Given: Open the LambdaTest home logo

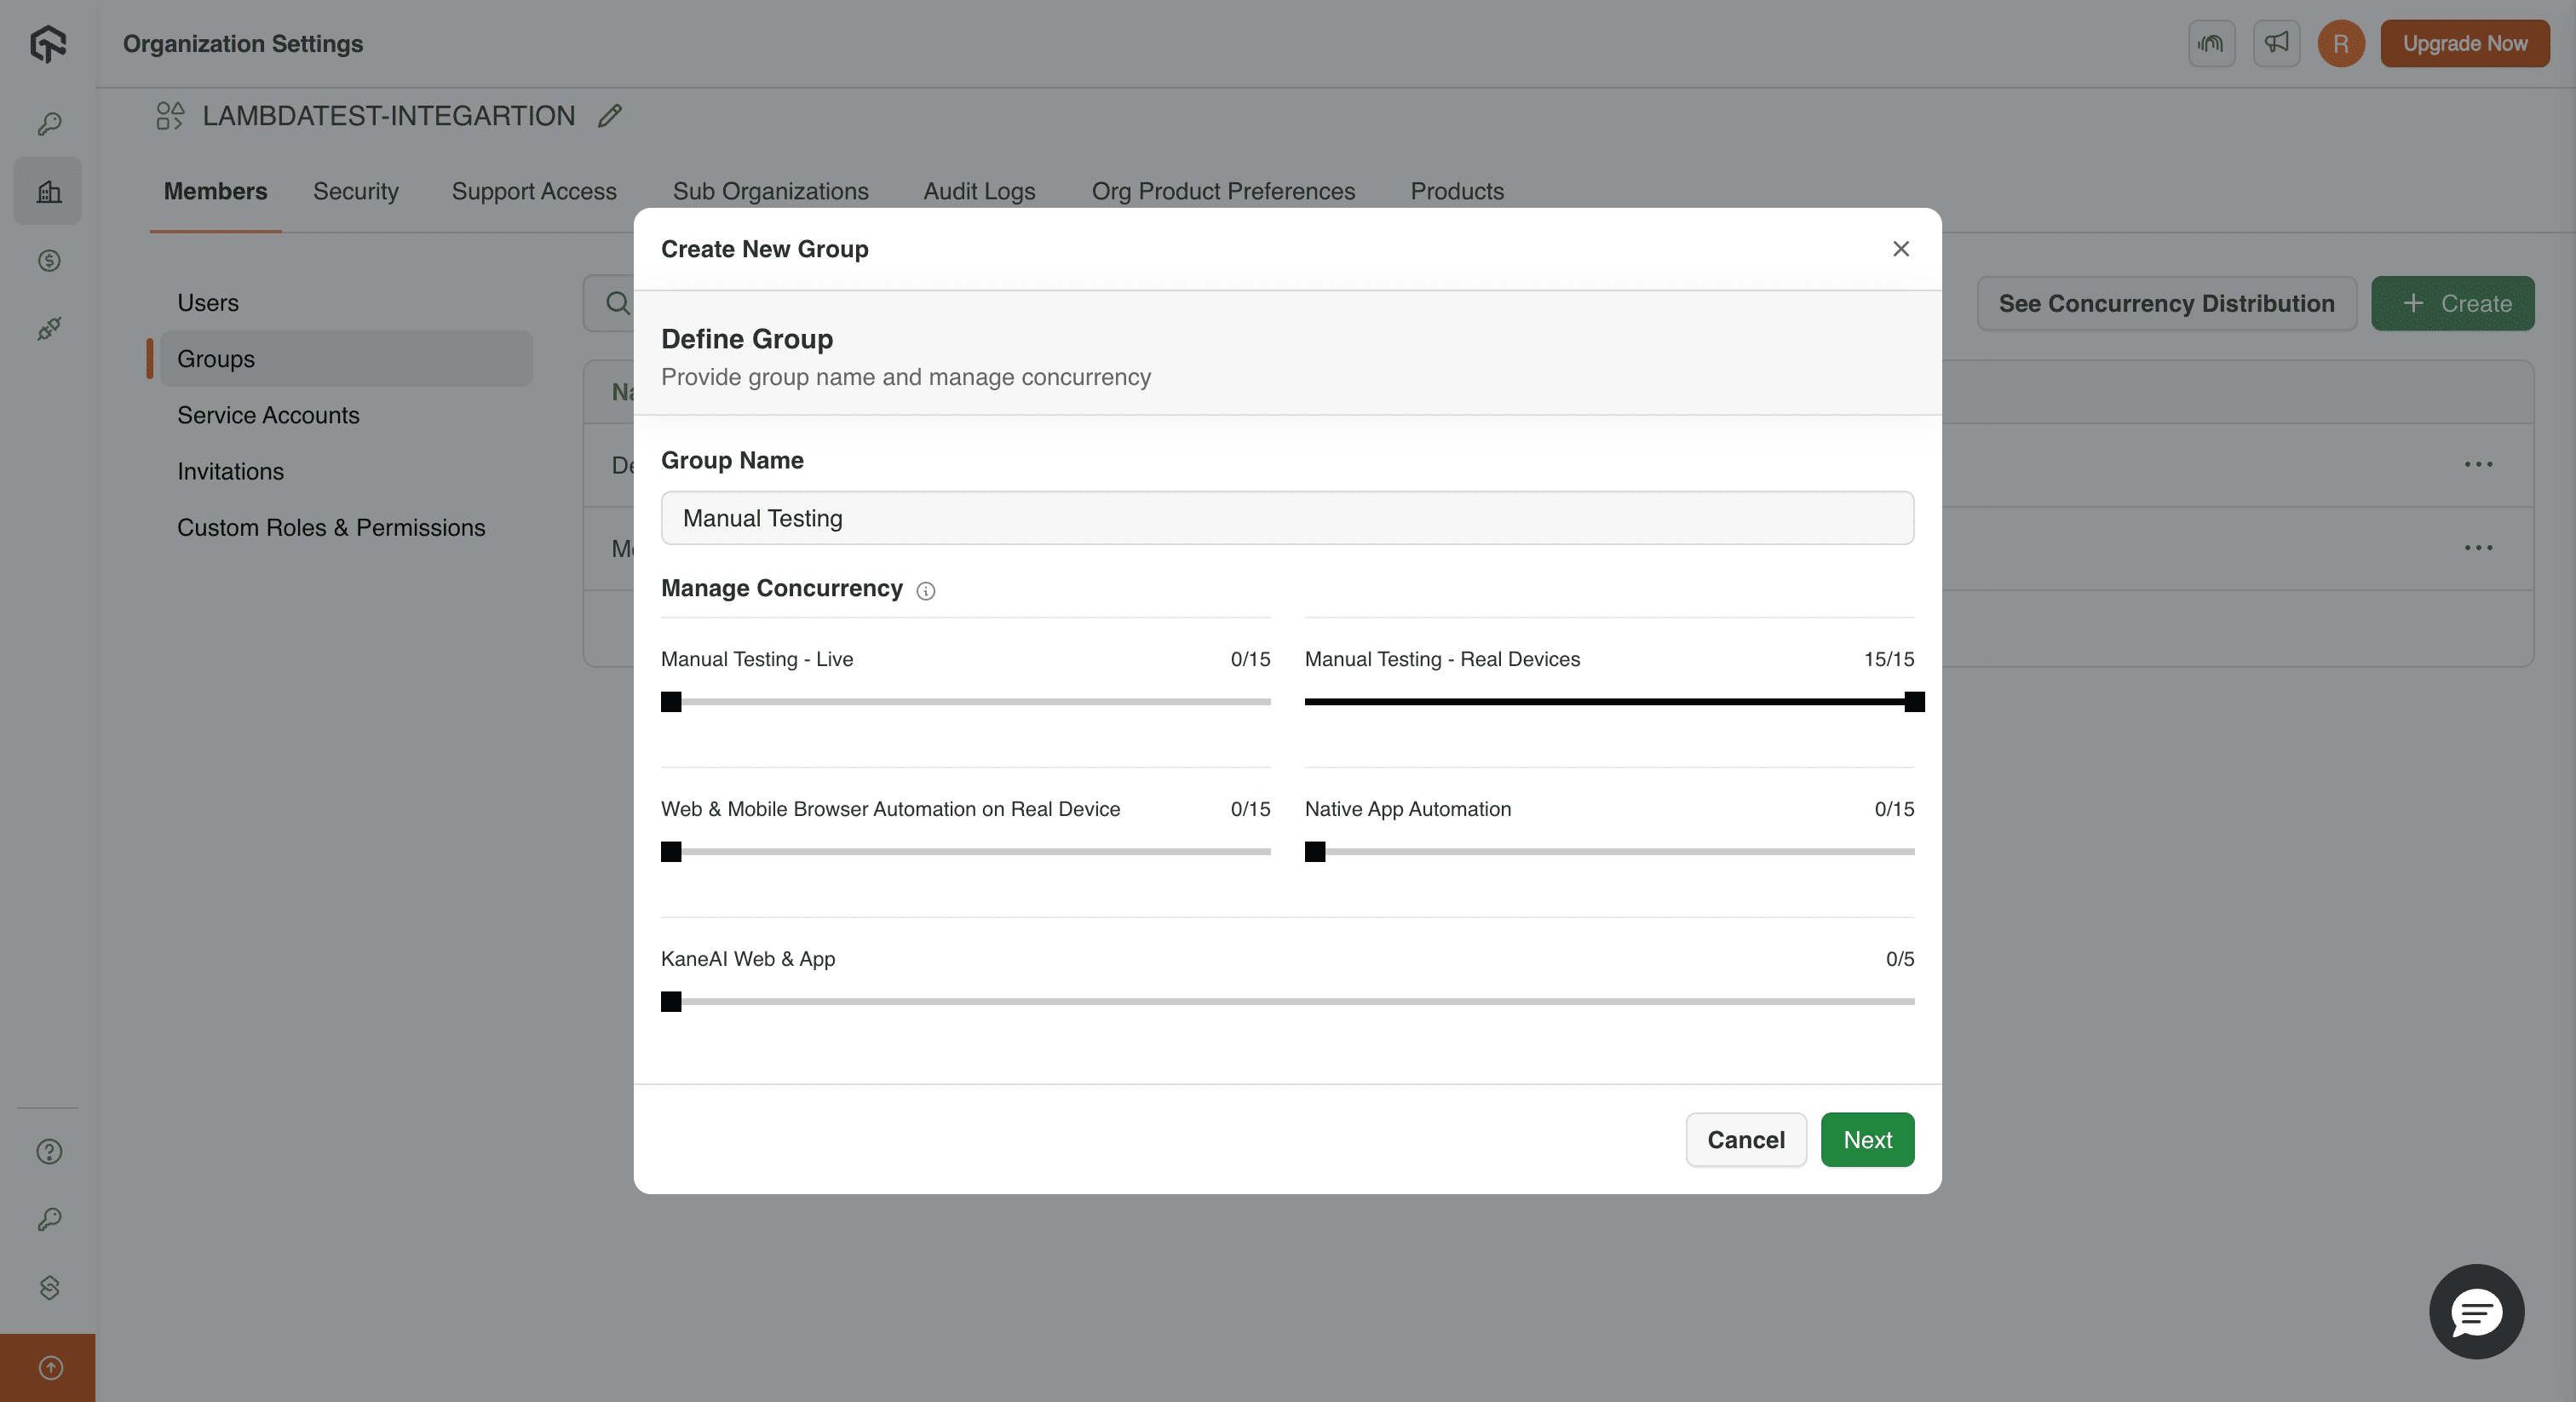Looking at the screenshot, I should point(48,44).
